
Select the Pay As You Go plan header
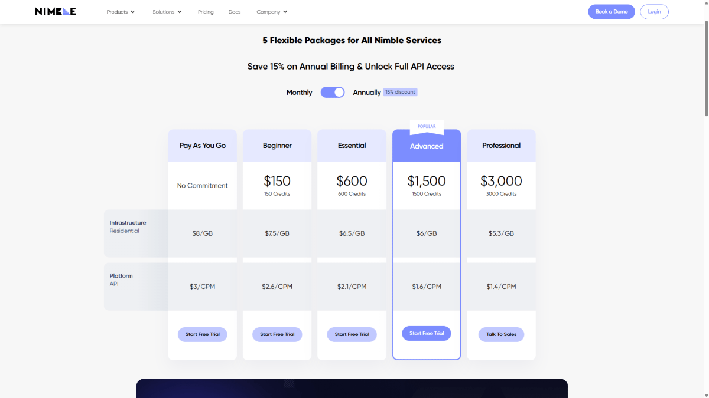pos(203,146)
